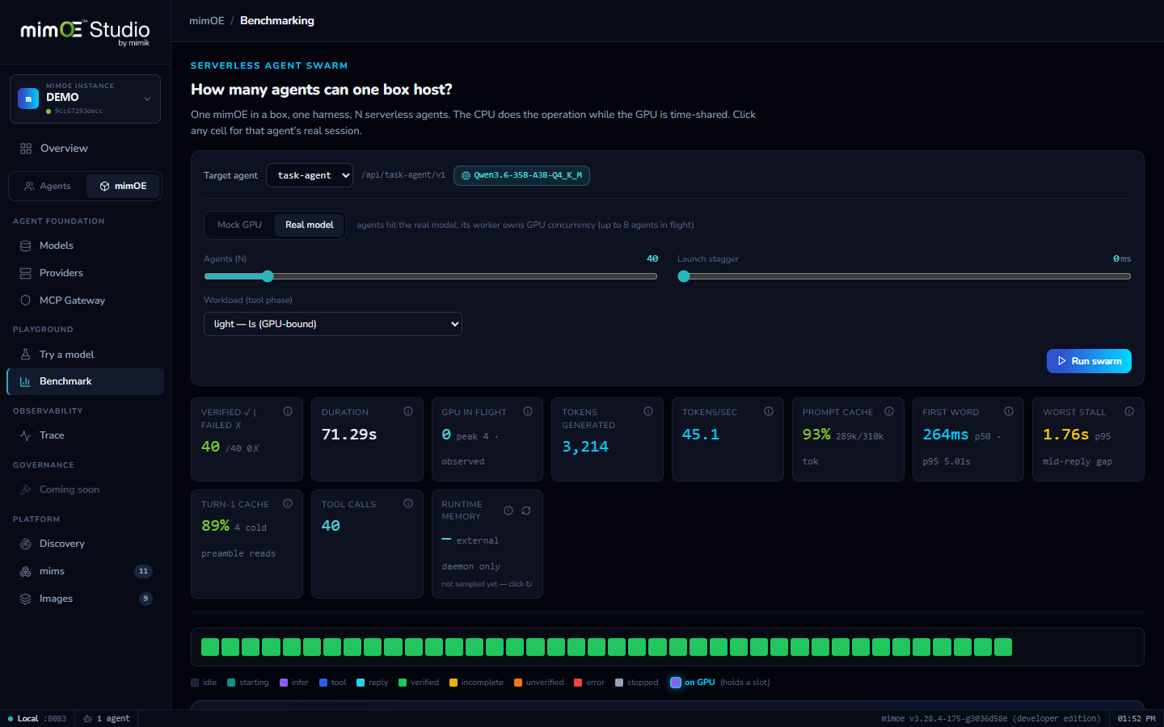Screen dimensions: 1164x727
Task: Click the Coming soon governance item
Action: [x=85, y=490]
